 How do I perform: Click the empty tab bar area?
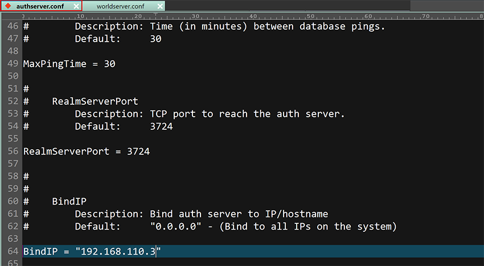click(287, 6)
